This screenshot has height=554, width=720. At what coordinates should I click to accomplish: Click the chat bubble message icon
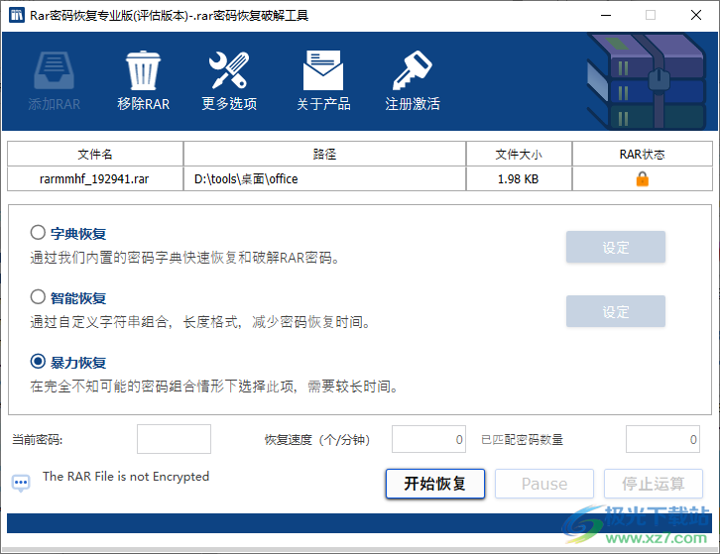pyautogui.click(x=21, y=484)
